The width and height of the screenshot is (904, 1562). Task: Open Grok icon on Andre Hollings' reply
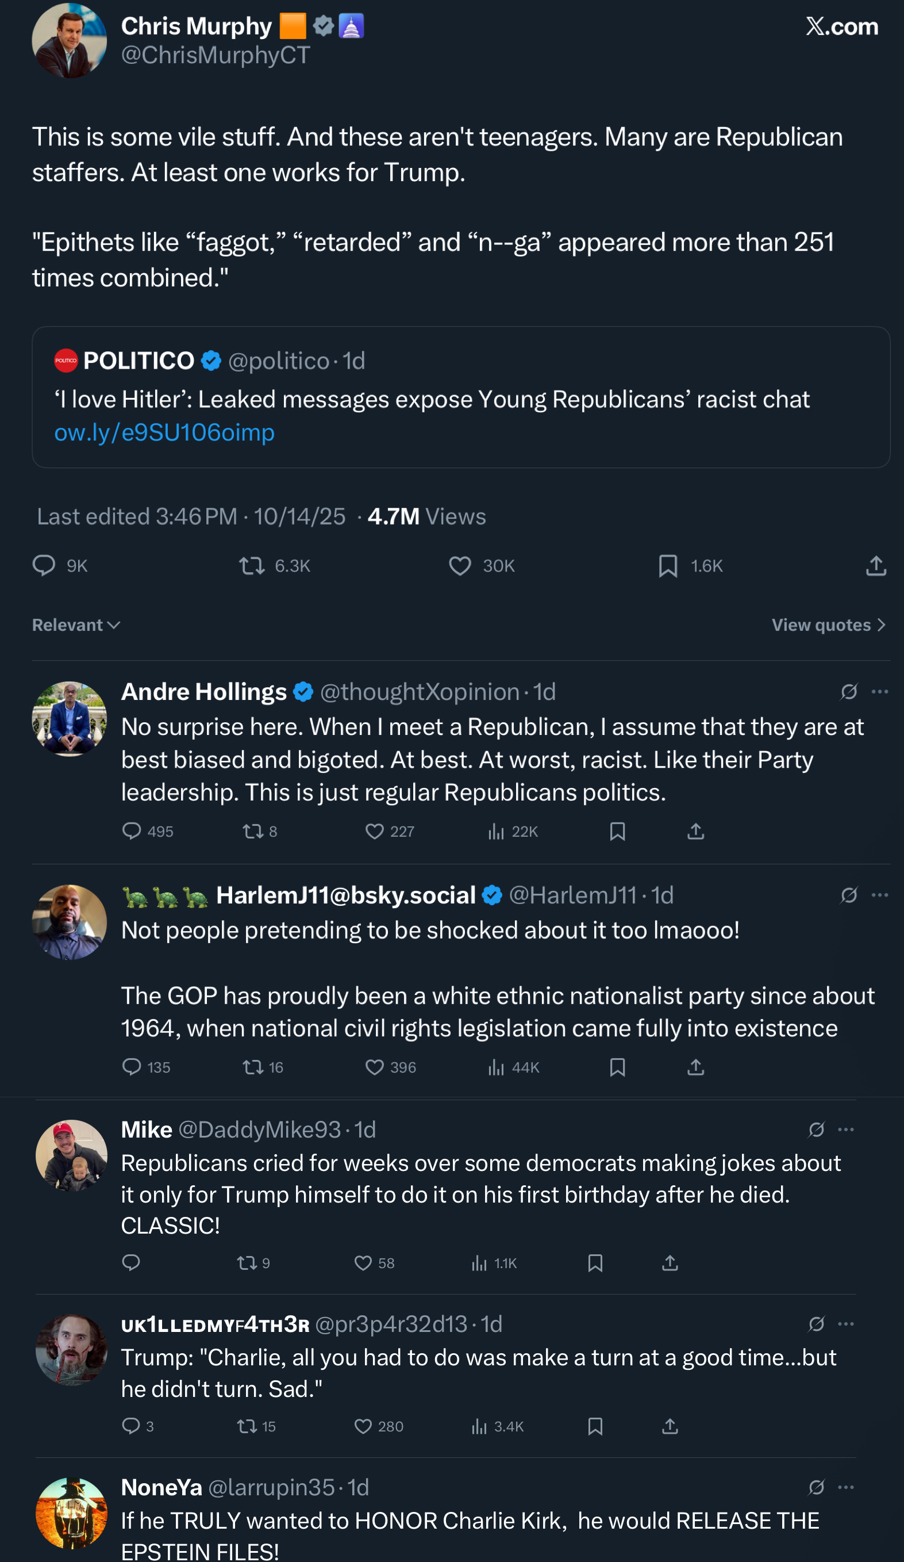click(849, 692)
